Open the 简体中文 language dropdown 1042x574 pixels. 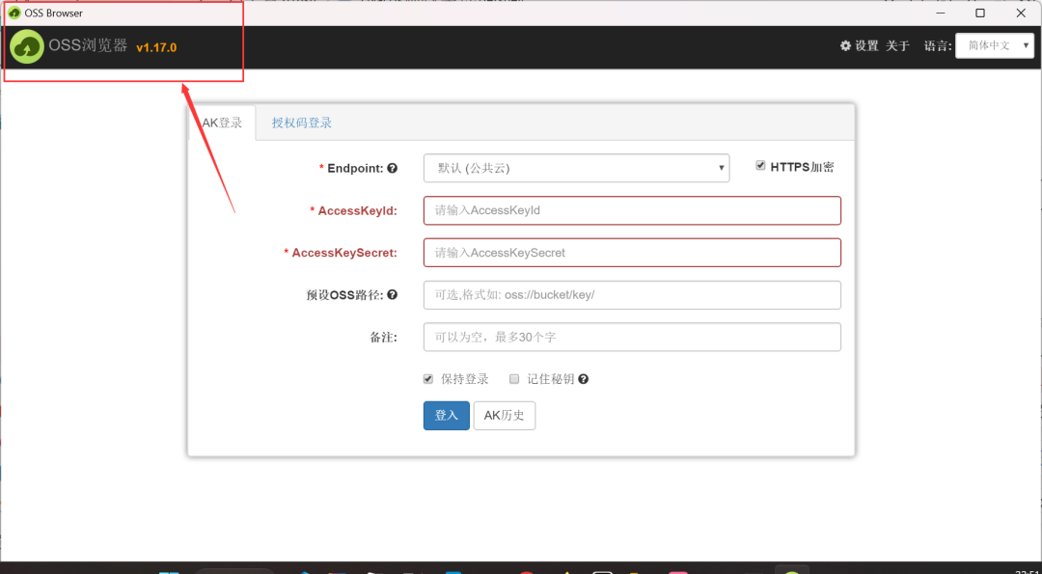click(994, 45)
